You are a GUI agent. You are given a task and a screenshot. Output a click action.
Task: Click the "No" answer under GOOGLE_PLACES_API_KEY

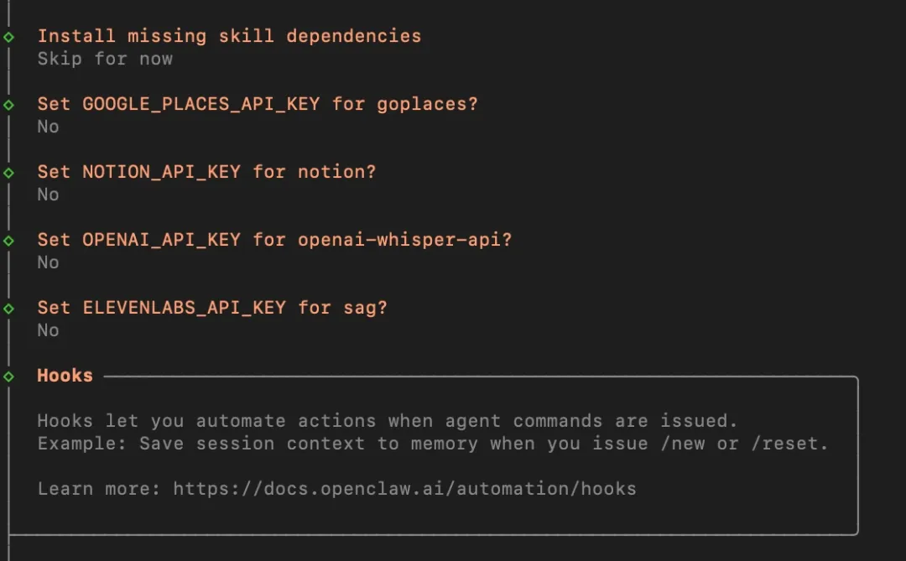coord(48,127)
